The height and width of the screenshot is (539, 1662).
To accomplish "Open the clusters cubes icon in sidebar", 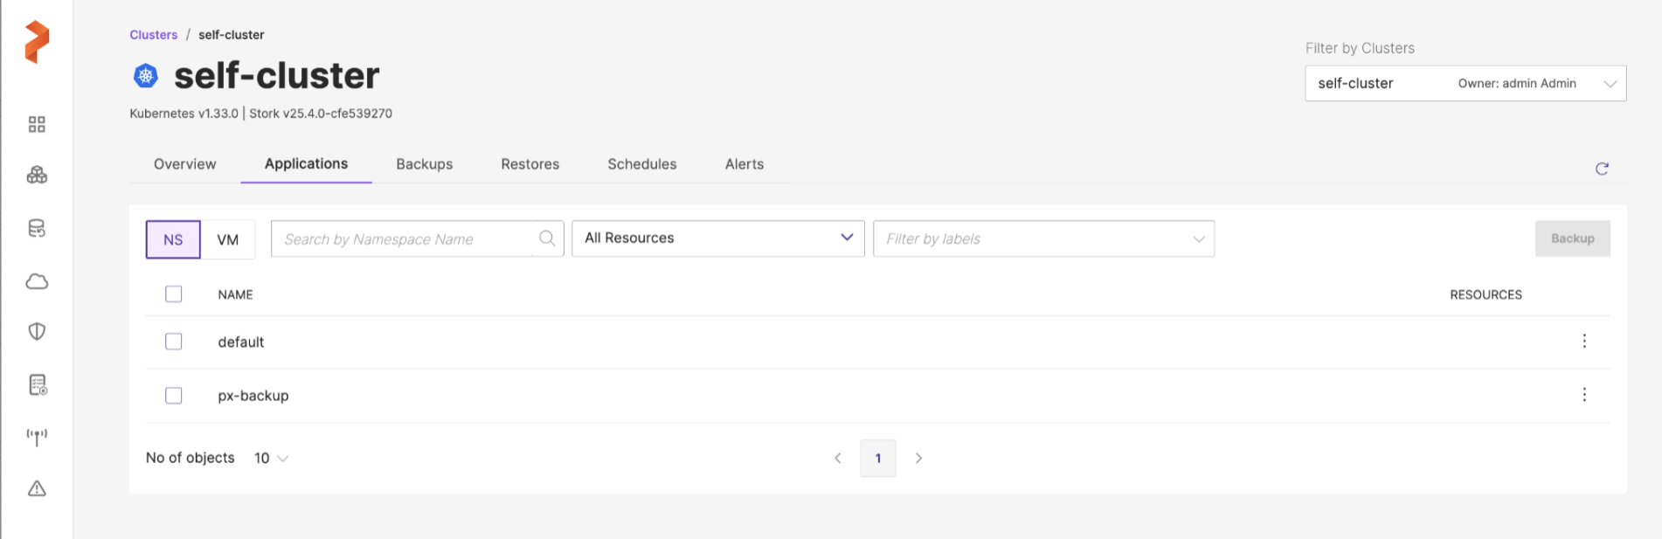I will (37, 176).
